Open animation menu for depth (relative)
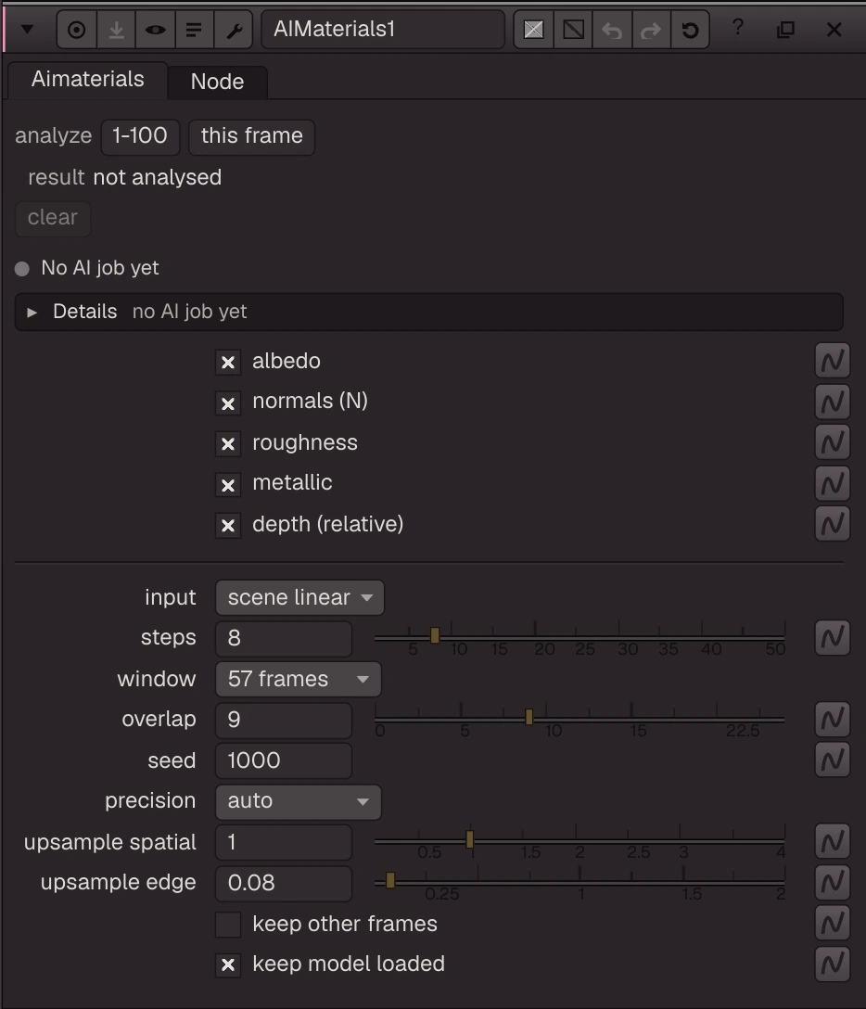Viewport: 866px width, 1009px height. pos(833,523)
